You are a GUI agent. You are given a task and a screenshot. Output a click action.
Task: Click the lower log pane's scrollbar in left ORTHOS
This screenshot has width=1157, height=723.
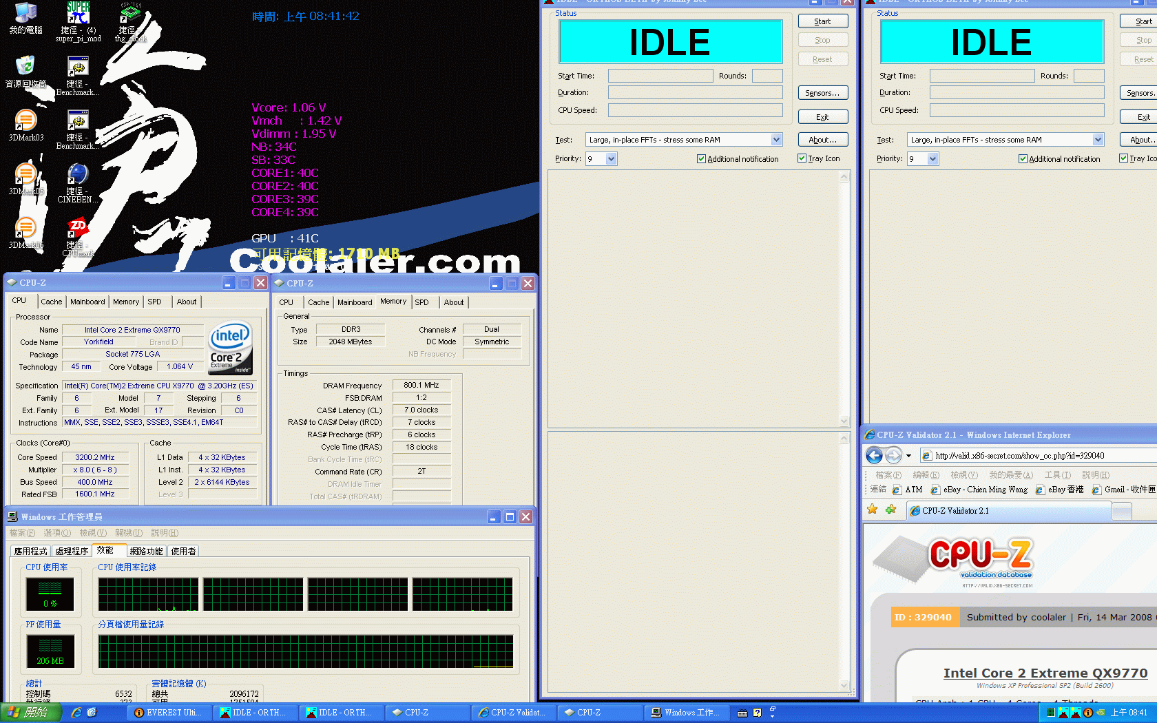(844, 561)
